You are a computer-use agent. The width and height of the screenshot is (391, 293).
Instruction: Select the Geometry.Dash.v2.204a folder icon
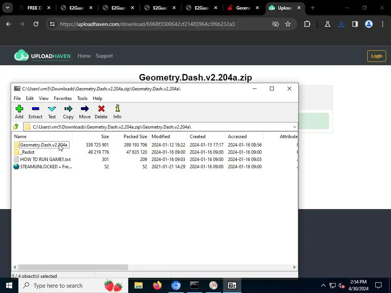point(16,145)
